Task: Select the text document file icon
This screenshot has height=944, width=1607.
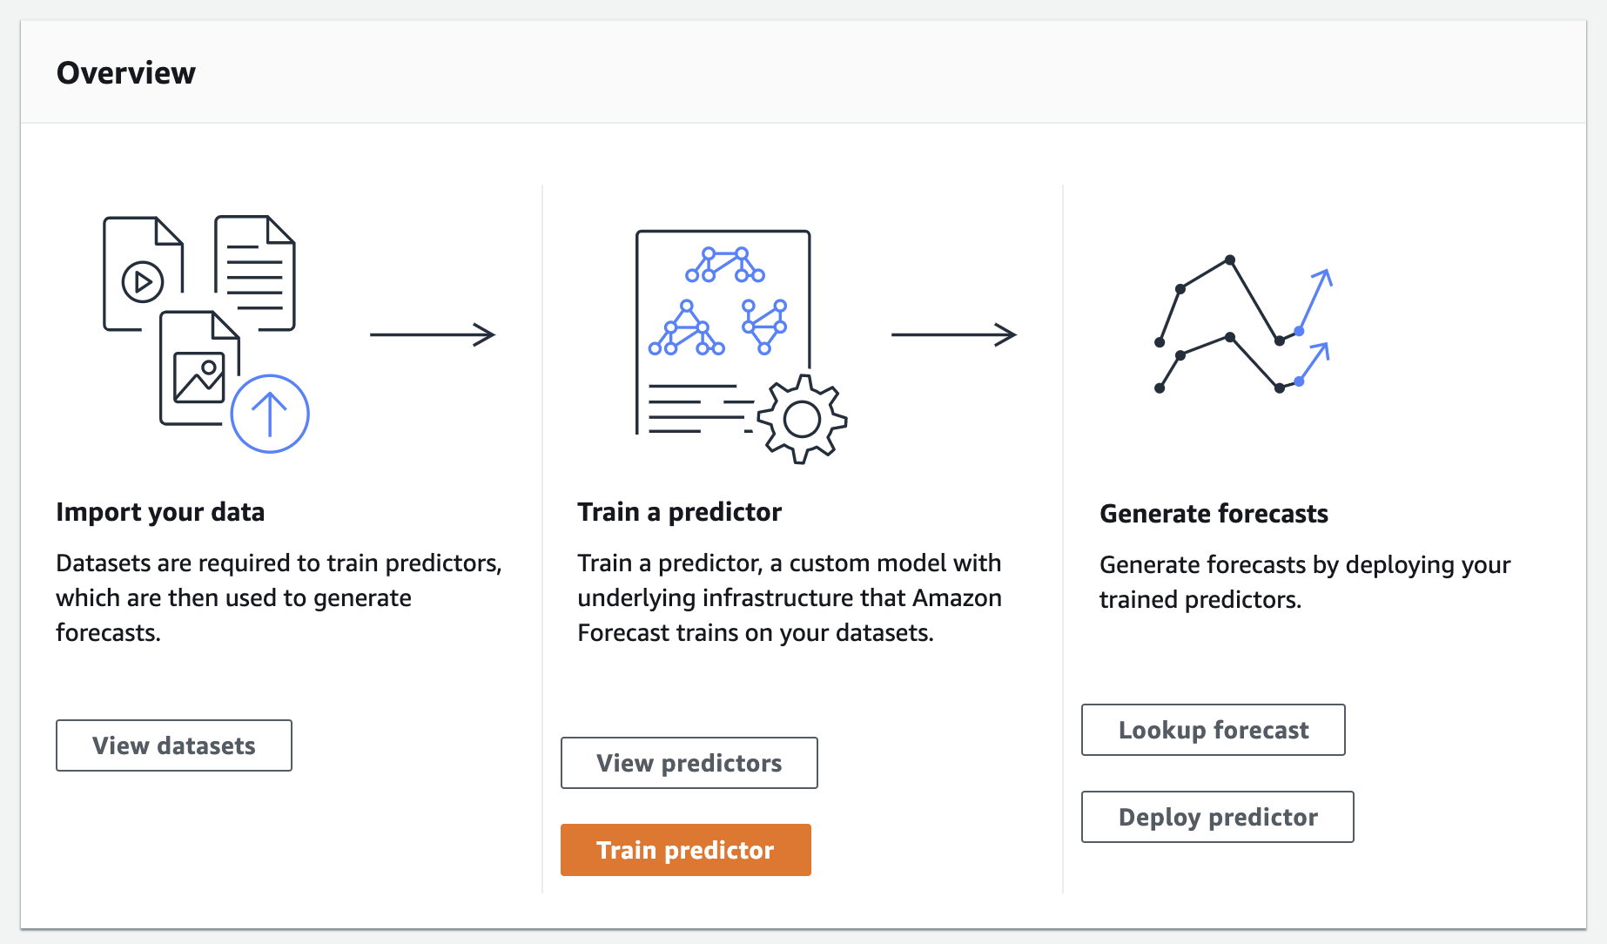Action: pos(255,273)
